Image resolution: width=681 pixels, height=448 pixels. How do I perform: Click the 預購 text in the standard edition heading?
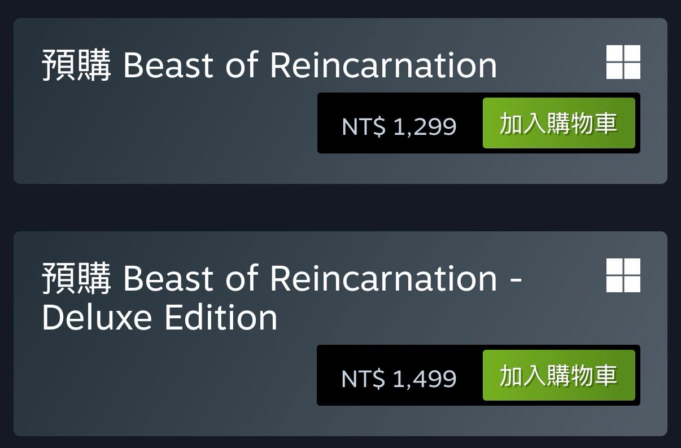click(76, 65)
